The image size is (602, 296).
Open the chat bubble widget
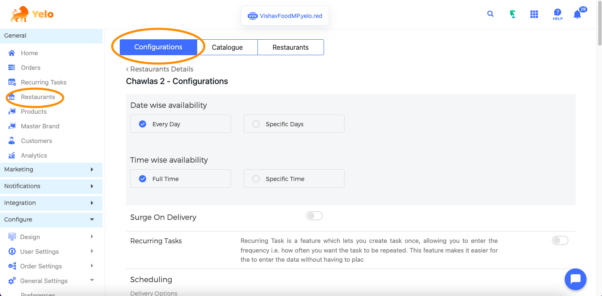pos(575,279)
